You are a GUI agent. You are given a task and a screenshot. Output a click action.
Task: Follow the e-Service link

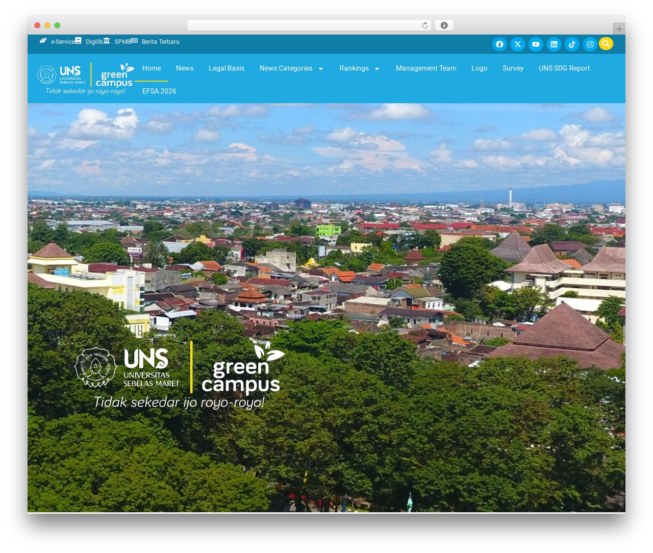(x=63, y=42)
